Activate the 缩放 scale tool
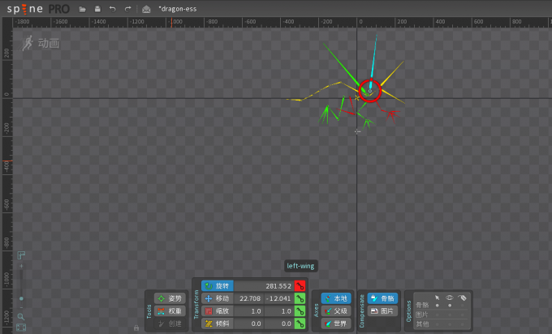The image size is (552, 334). click(x=218, y=311)
